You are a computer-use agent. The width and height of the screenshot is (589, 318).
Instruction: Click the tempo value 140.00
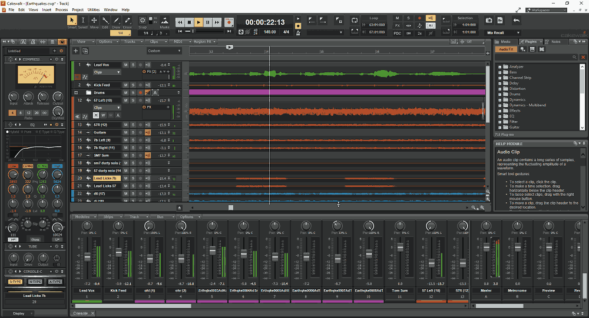270,32
